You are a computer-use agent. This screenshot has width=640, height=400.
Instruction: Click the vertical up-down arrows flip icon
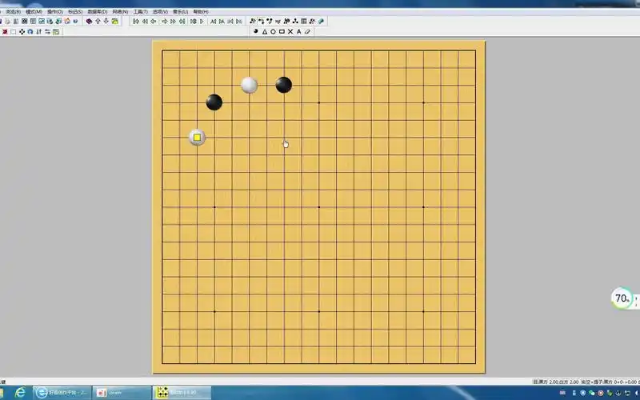(38, 31)
